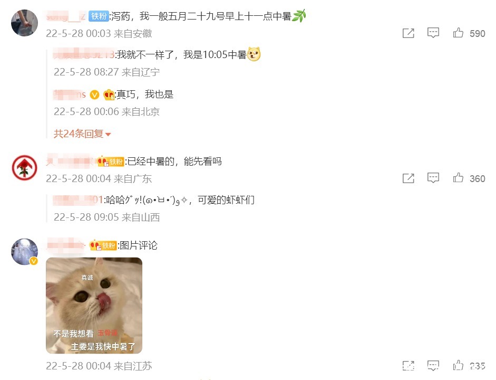Open username of the 安徽 commenter
This screenshot has height=380, width=496.
click(66, 16)
